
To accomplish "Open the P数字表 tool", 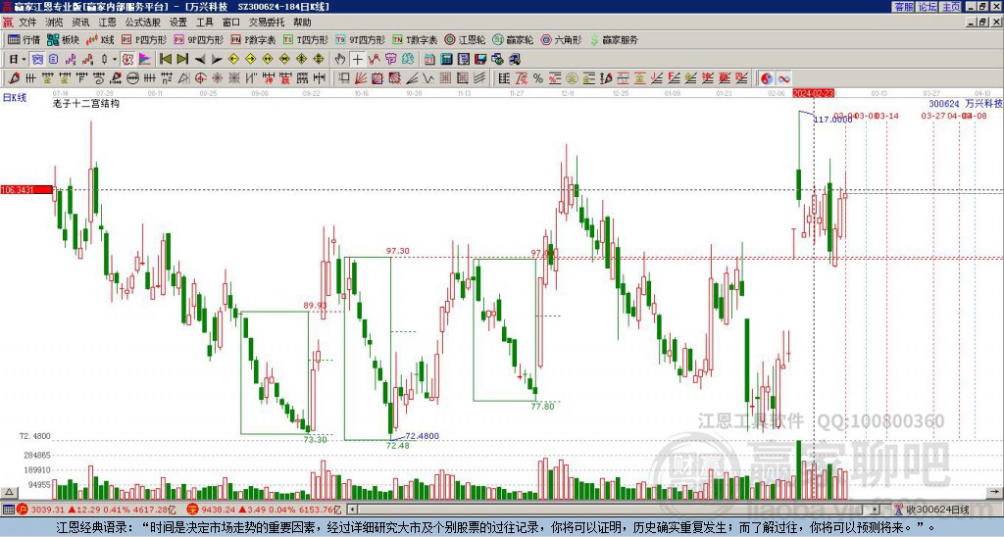I will pyautogui.click(x=254, y=39).
